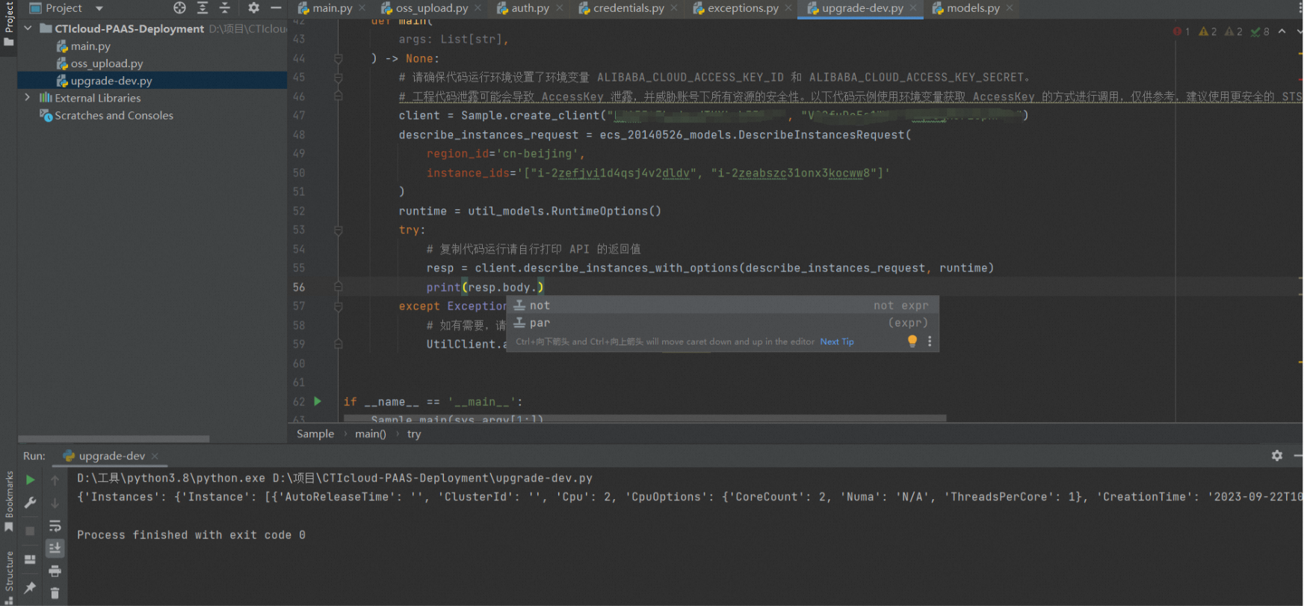Toggle the fold marker at line 45
This screenshot has width=1304, height=606.
339,78
